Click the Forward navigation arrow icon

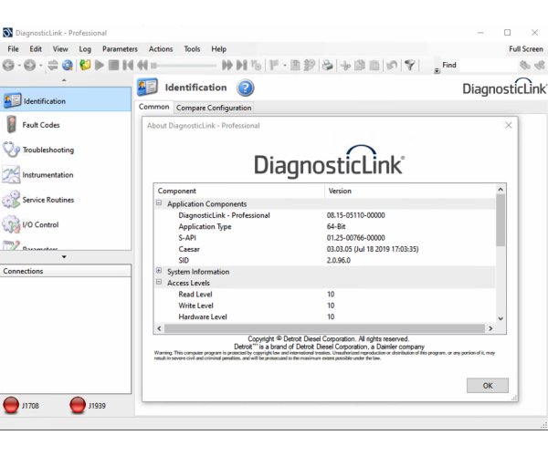[30, 66]
